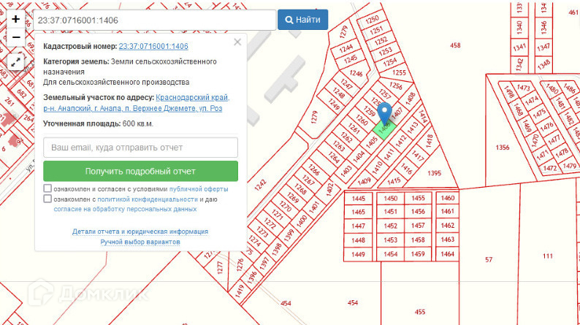Click Получить подробный отчет button
Image resolution: width=580 pixels, height=325 pixels.
tap(140, 171)
